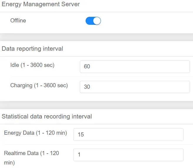Click the Idle interval input field

coord(135,67)
